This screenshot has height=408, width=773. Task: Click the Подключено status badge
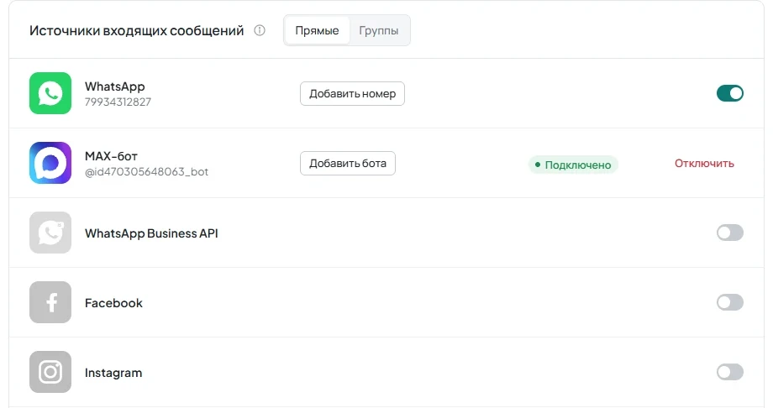tap(573, 165)
